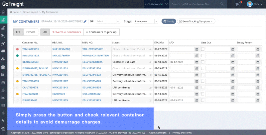
Task: Expand the Excel/Tracking Template dropdown
Action: coord(196,21)
